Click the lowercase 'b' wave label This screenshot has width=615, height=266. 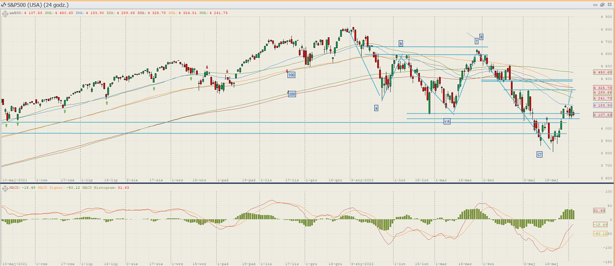click(x=401, y=44)
